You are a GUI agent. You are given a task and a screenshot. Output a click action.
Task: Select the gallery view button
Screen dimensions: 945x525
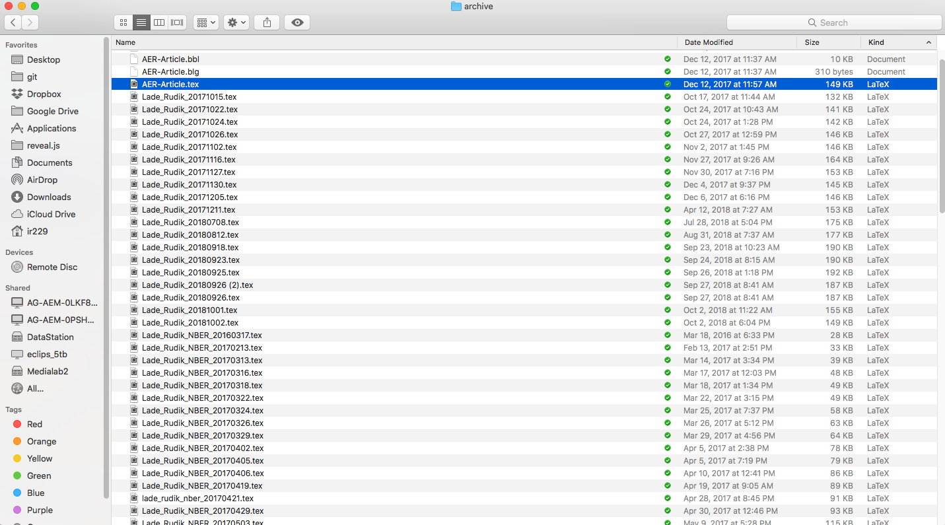(x=177, y=22)
